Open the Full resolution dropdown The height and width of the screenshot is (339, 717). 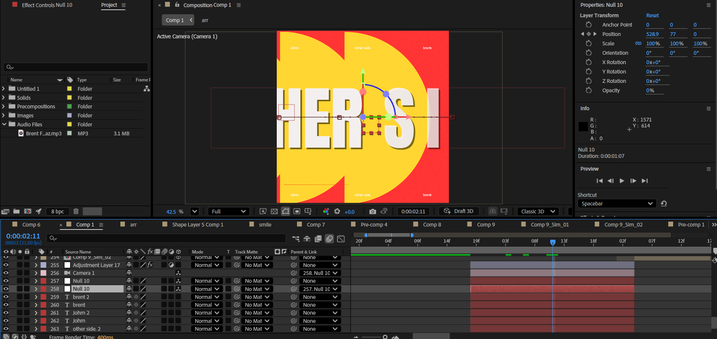(x=228, y=211)
